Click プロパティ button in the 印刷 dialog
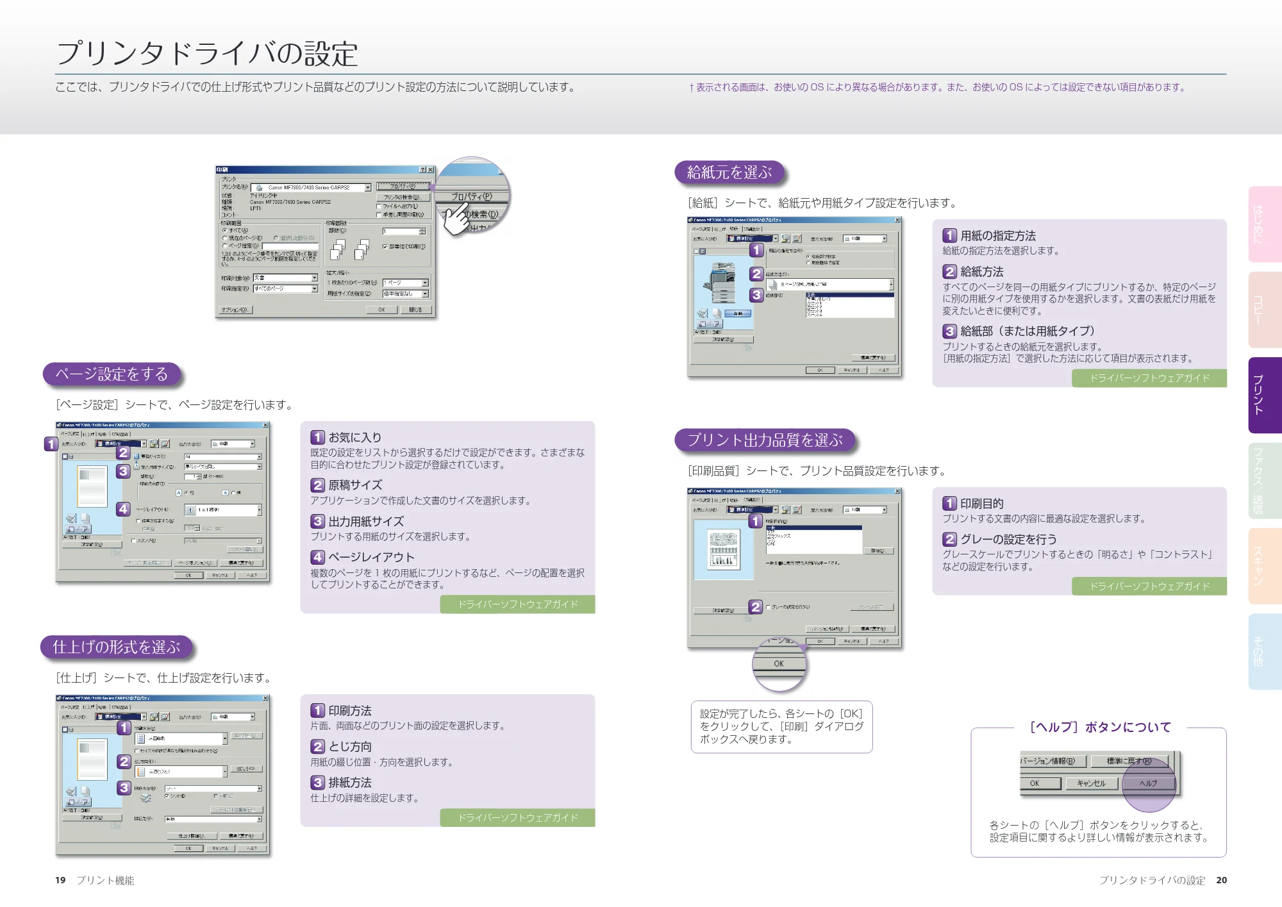 [403, 187]
